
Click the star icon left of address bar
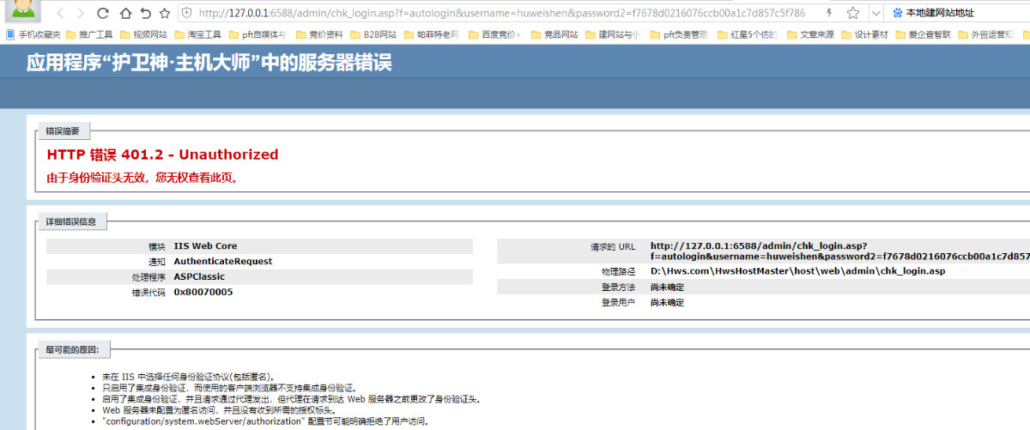coord(166,14)
